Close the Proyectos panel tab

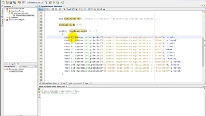[13, 6]
